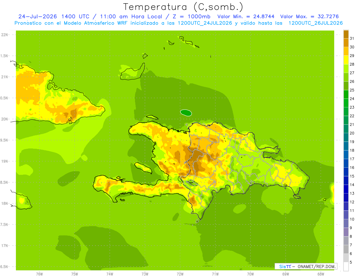Click the longitude label "71W"
The width and height of the screenshot is (360, 278).
click(215, 274)
